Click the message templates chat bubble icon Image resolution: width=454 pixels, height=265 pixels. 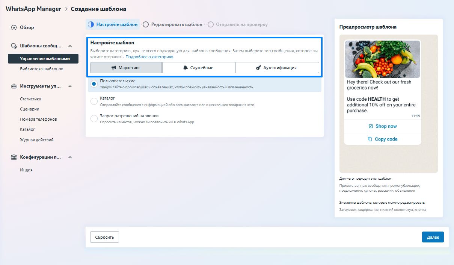pyautogui.click(x=14, y=46)
